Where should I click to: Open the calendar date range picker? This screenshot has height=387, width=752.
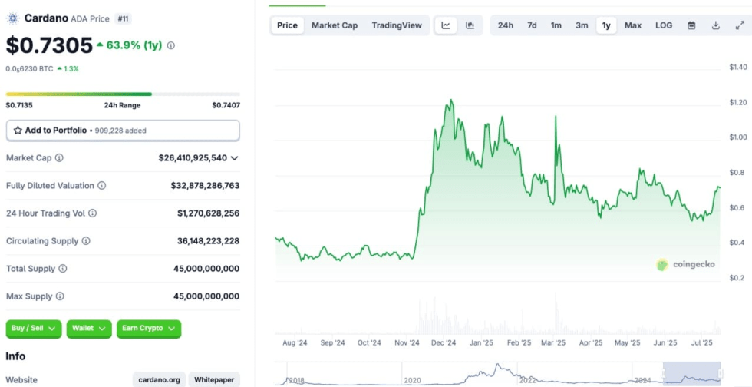coord(691,25)
